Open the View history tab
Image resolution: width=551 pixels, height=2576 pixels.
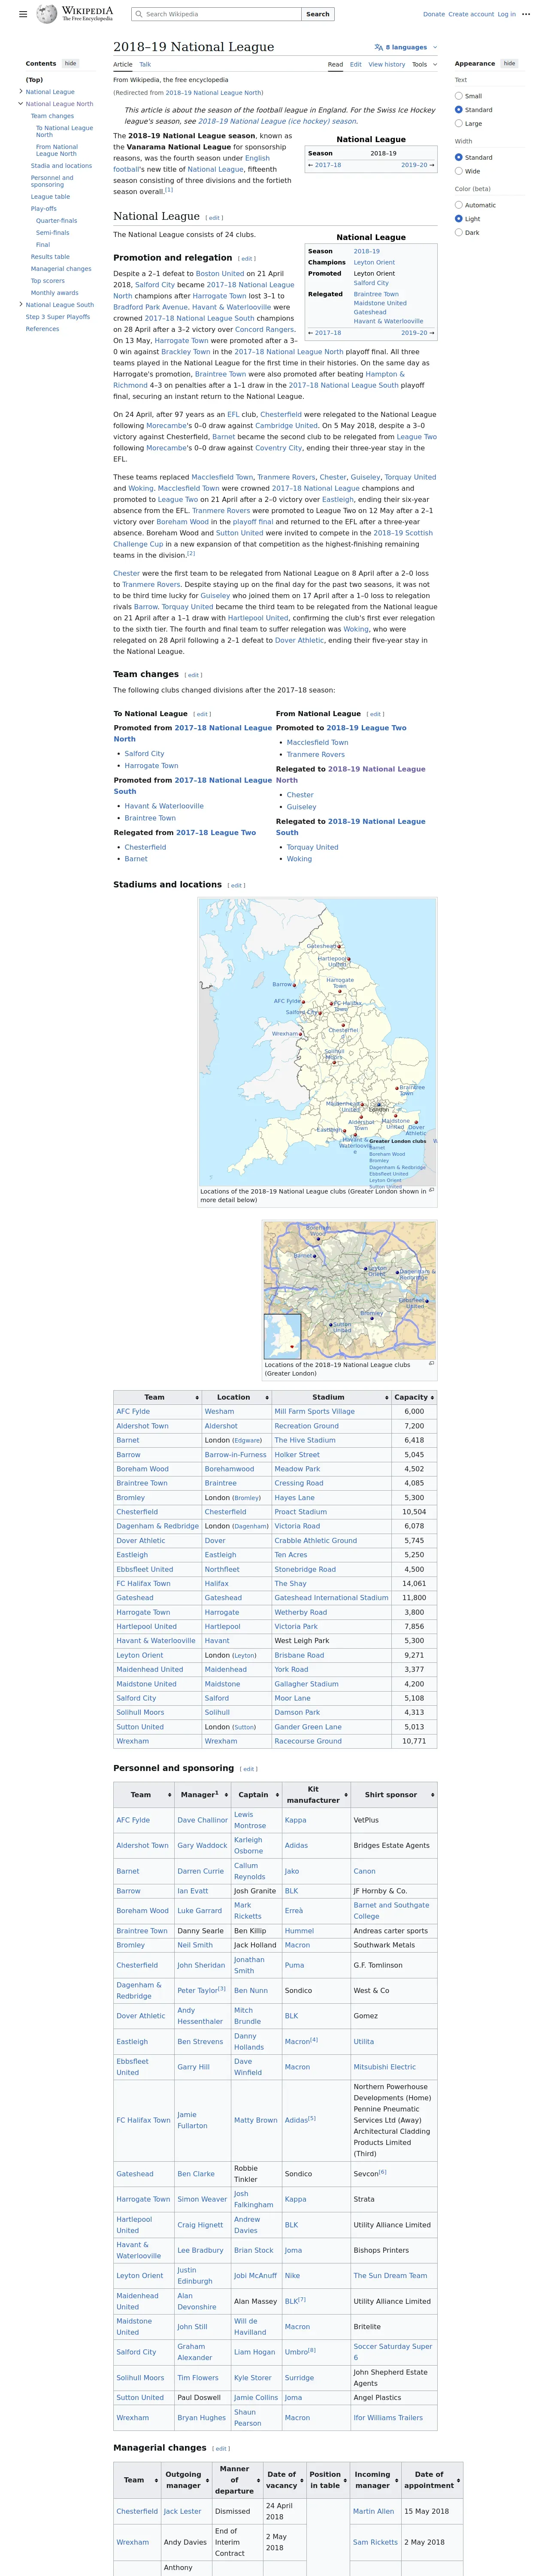point(387,64)
